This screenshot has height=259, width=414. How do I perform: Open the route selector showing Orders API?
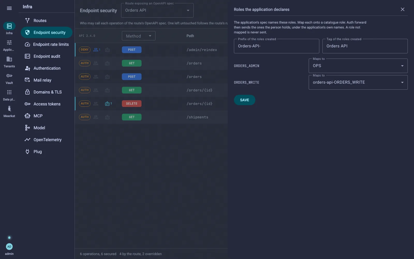tap(157, 10)
